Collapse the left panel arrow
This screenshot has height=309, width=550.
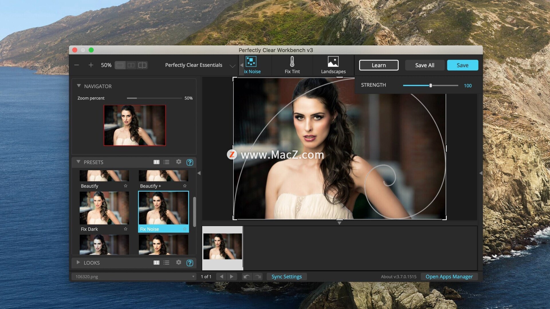[x=199, y=173]
